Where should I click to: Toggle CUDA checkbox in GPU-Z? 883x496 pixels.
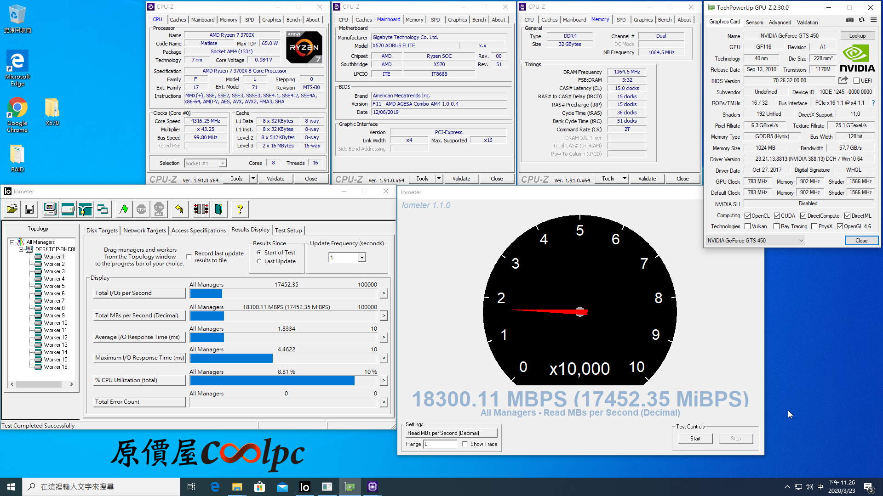coord(777,216)
